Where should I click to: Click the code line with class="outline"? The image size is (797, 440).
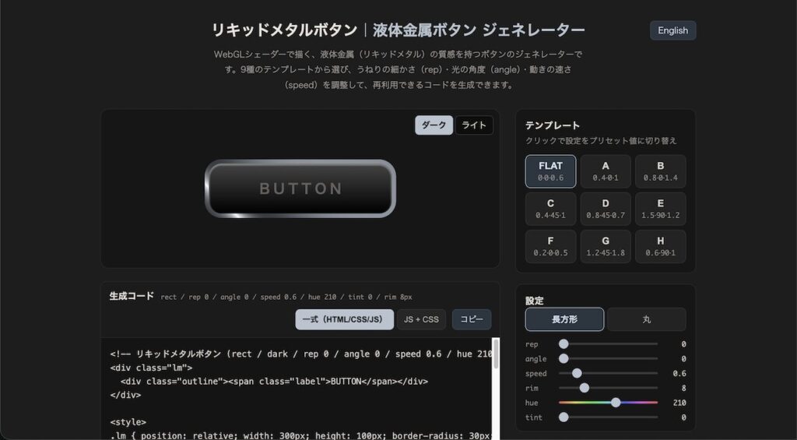click(274, 382)
